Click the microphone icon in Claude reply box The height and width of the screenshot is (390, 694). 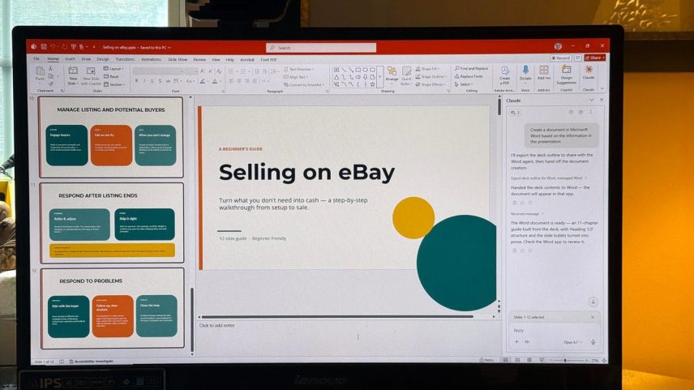click(593, 341)
